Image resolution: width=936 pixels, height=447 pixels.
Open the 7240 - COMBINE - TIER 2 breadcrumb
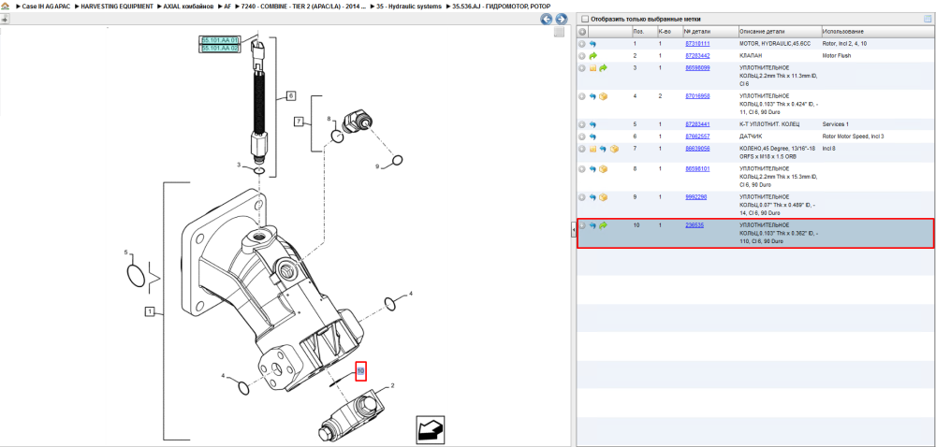304,6
